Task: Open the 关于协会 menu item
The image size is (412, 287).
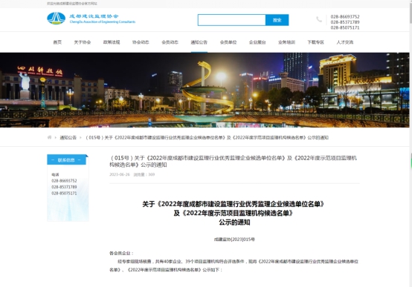Action: pos(83,42)
